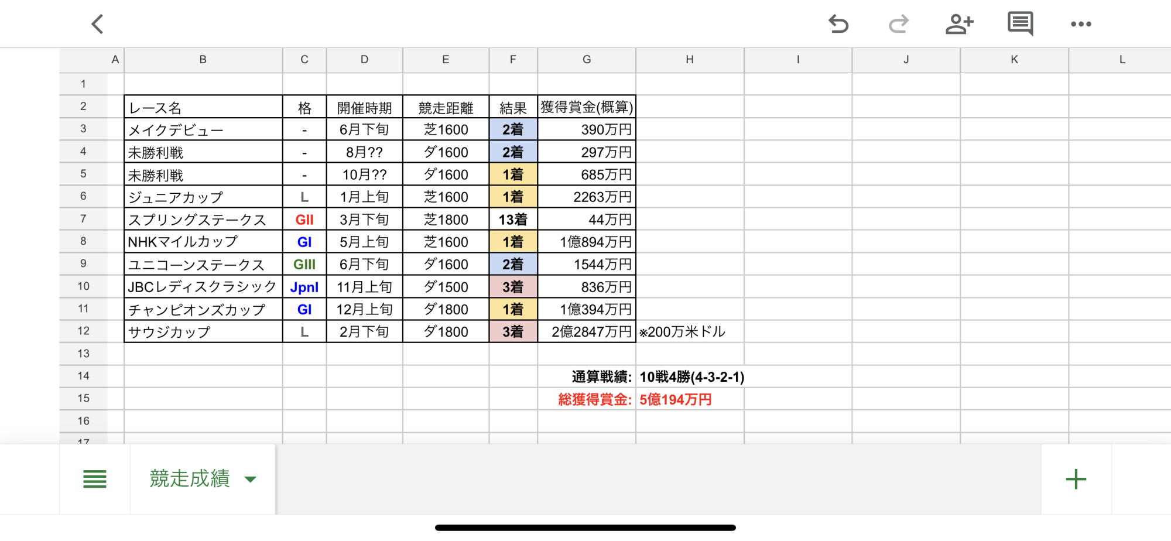Undo the last edit
The width and height of the screenshot is (1171, 541).
[x=838, y=24]
